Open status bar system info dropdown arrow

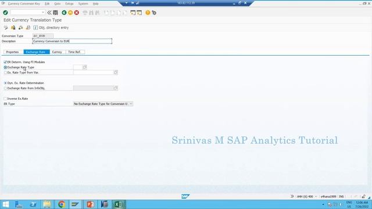click(316, 196)
